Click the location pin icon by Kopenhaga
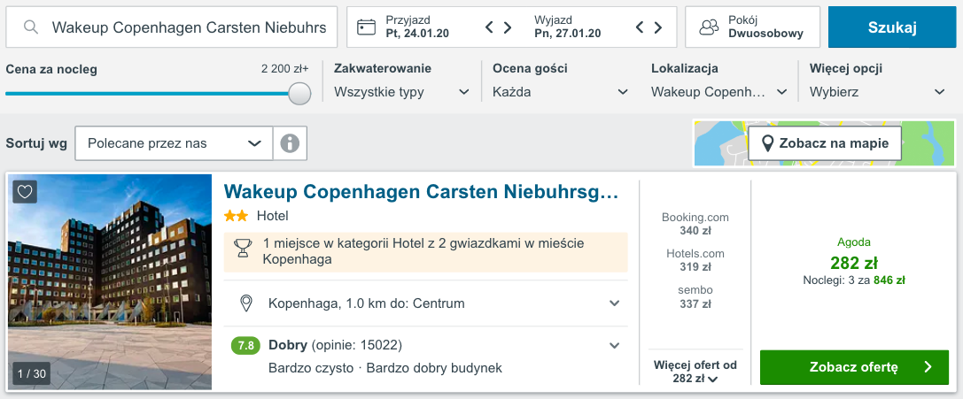This screenshot has width=963, height=399. (246, 303)
